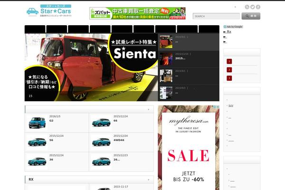Image resolution: width=285 pixels, height=190 pixels.
Task: Open the car thumbnail beside "4WD46"
Action: pos(101,142)
